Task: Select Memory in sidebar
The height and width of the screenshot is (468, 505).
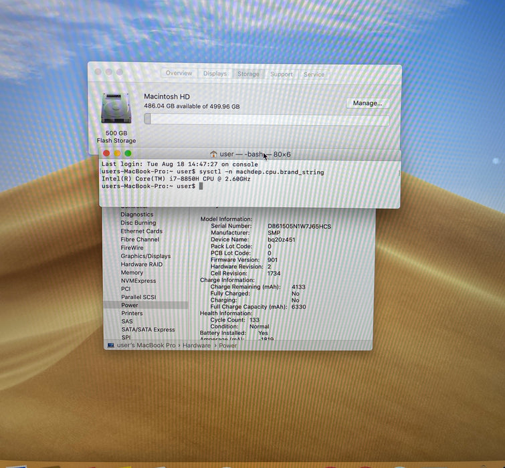Action: click(132, 273)
